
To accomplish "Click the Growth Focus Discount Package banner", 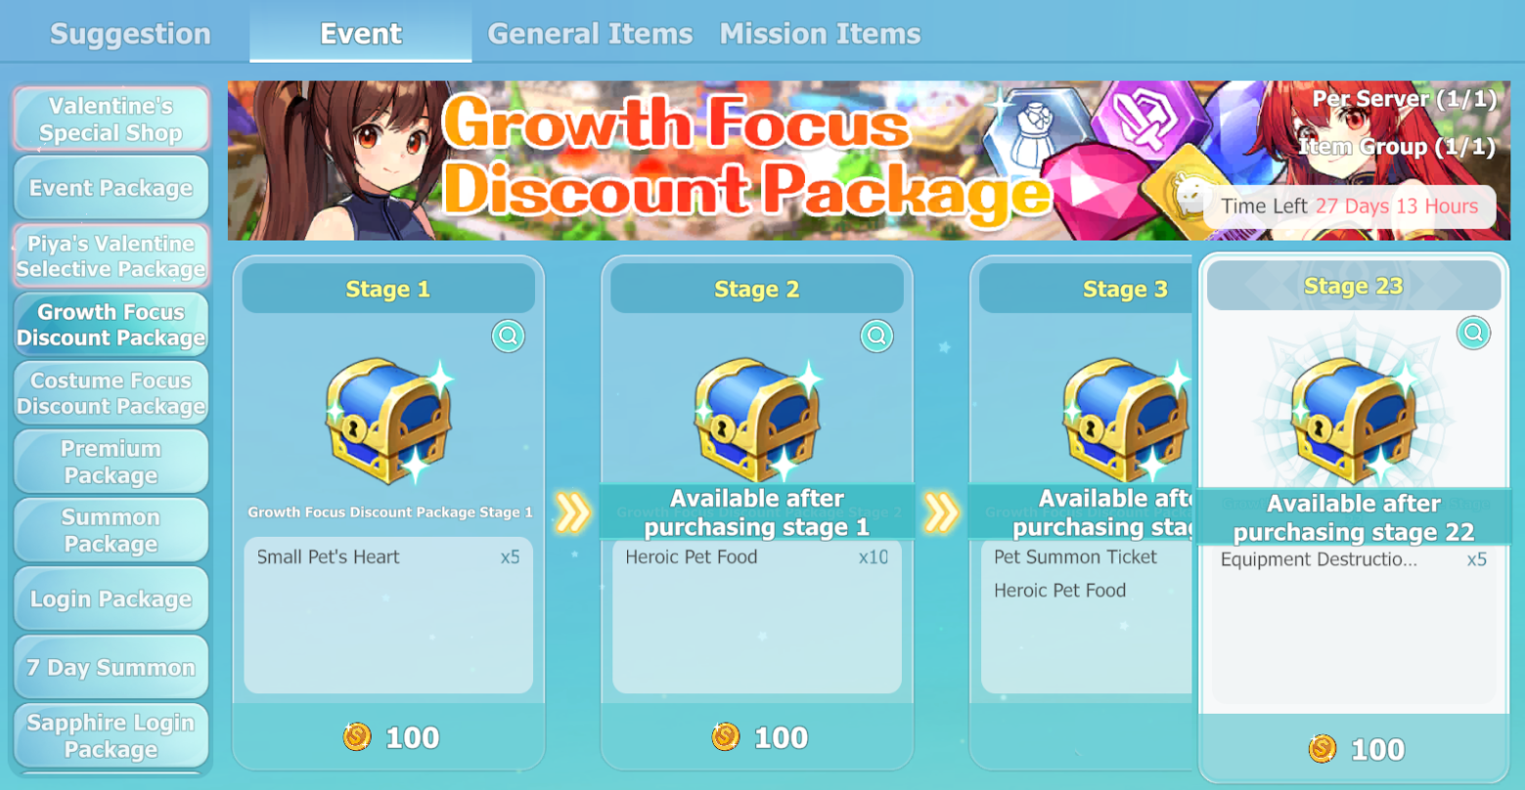I will pyautogui.click(x=869, y=160).
